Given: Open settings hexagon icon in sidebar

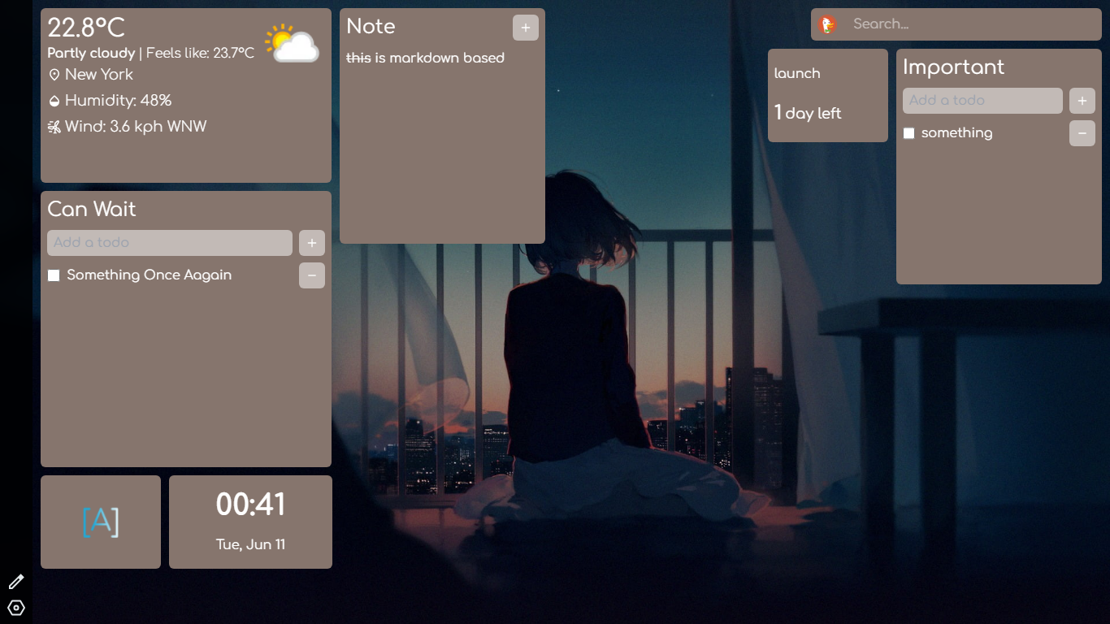Looking at the screenshot, I should coord(16,608).
